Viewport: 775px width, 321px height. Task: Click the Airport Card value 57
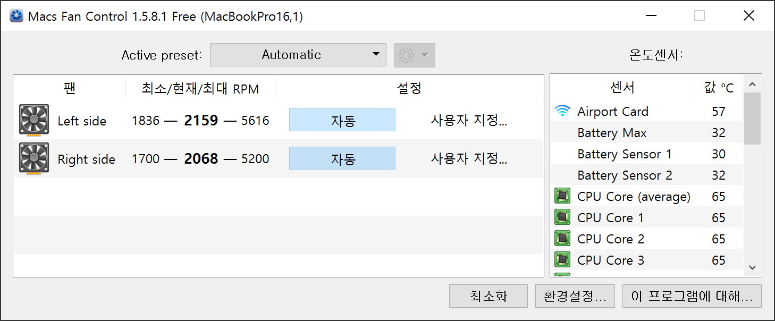719,111
